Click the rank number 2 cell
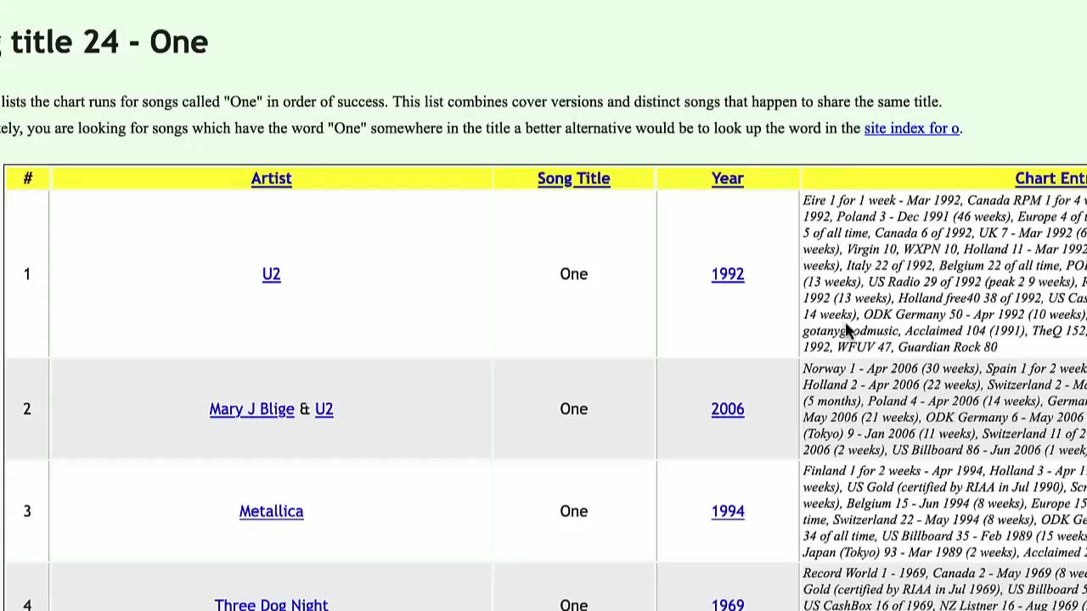The height and width of the screenshot is (611, 1087). 26,409
